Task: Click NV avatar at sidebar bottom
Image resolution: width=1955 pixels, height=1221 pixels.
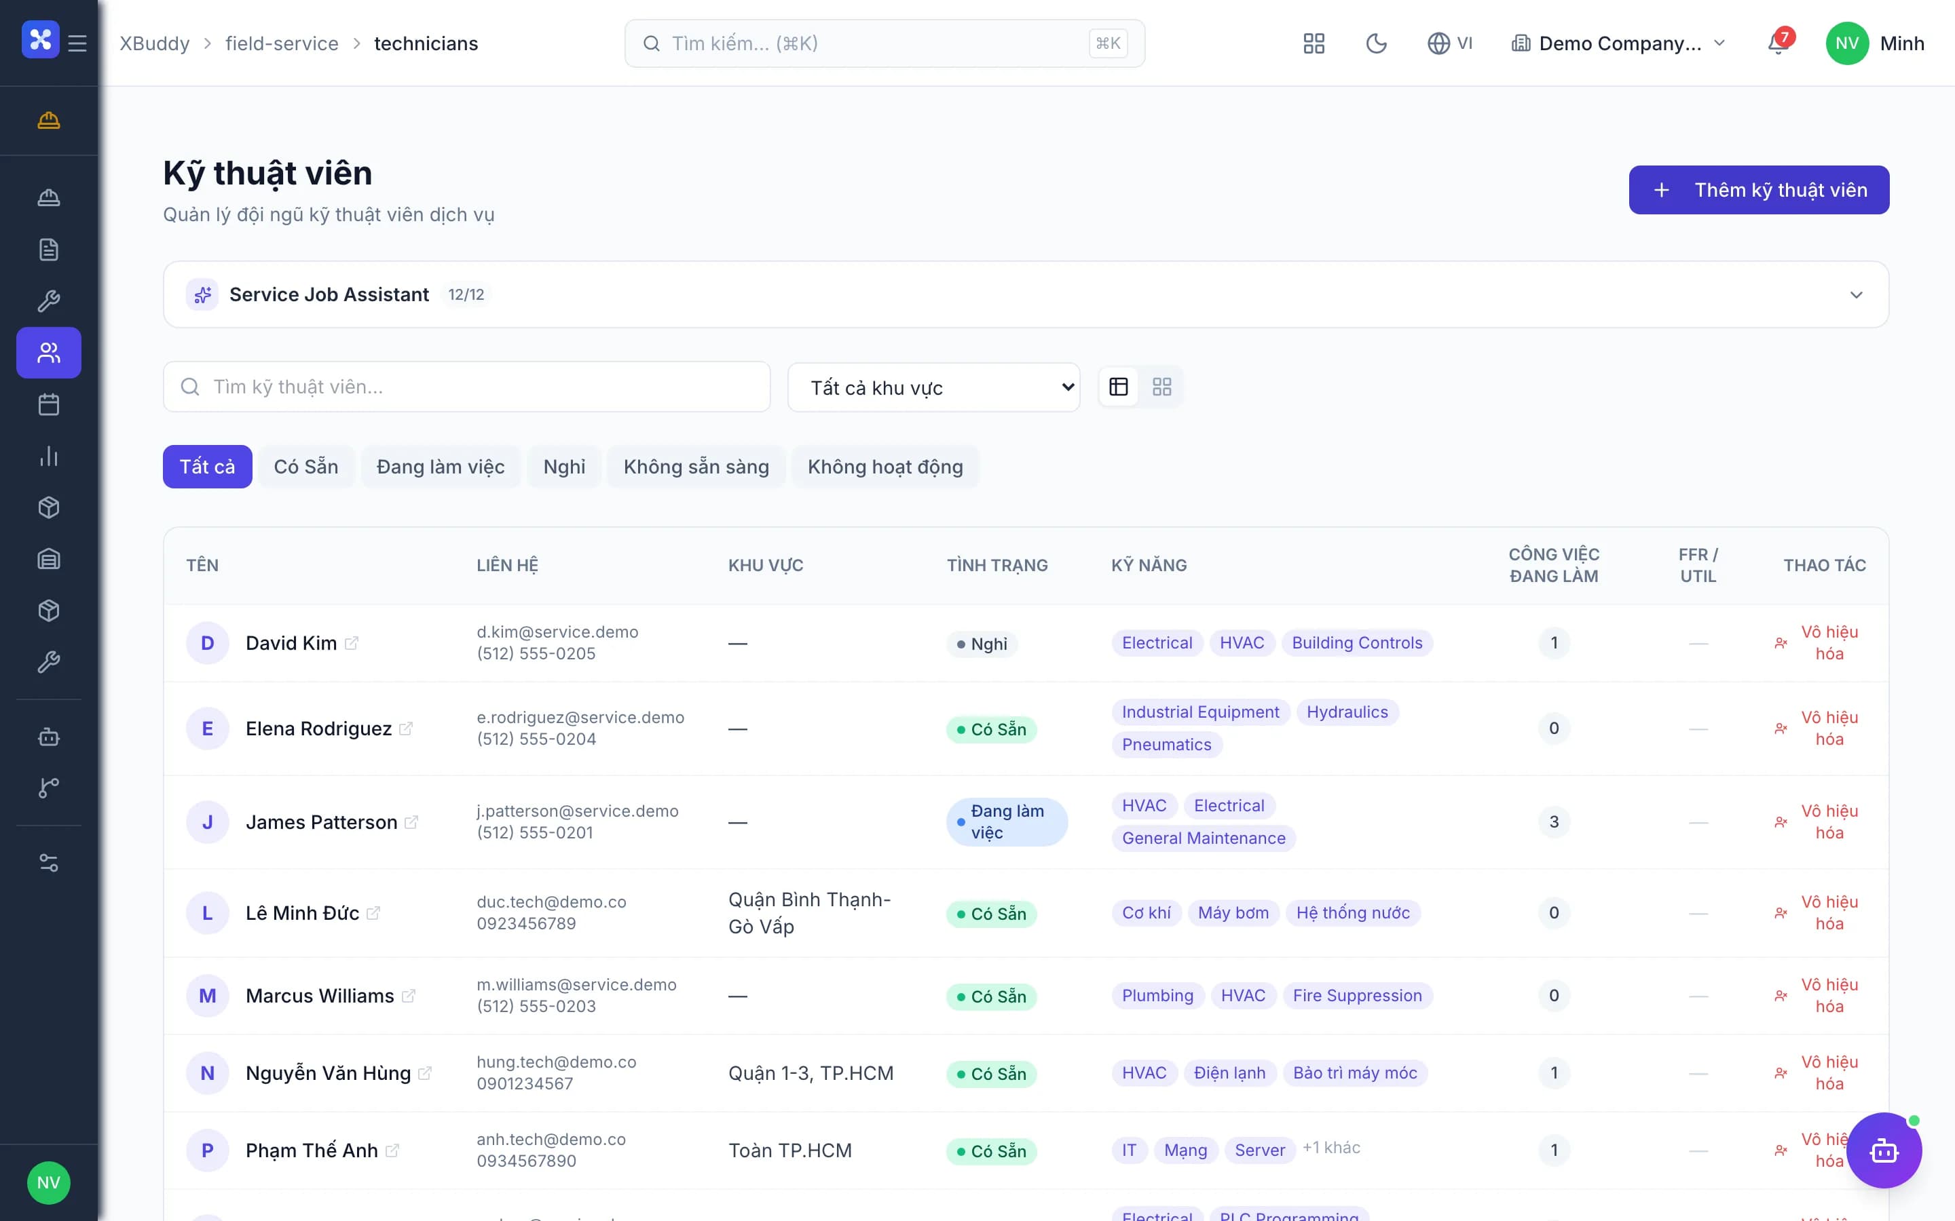Action: 48,1182
